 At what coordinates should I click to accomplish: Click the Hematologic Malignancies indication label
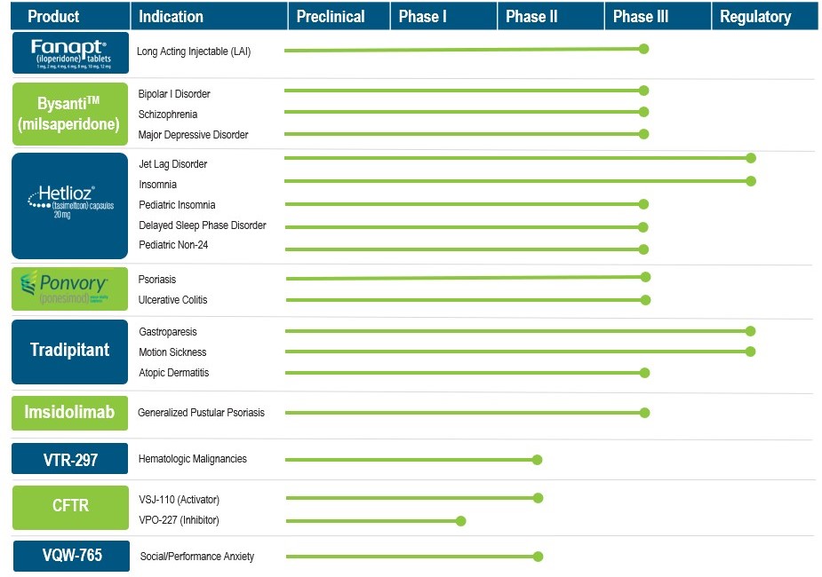point(193,459)
